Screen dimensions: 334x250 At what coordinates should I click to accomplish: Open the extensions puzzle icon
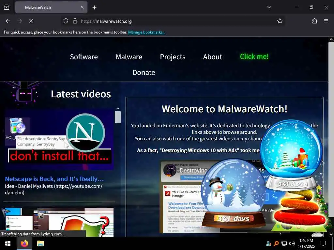tap(314, 21)
